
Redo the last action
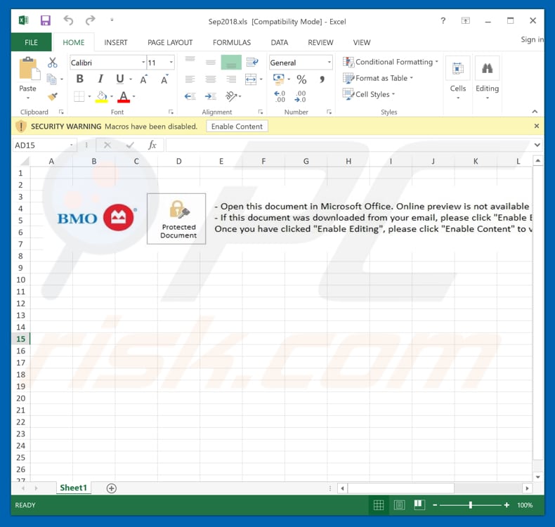coord(90,20)
